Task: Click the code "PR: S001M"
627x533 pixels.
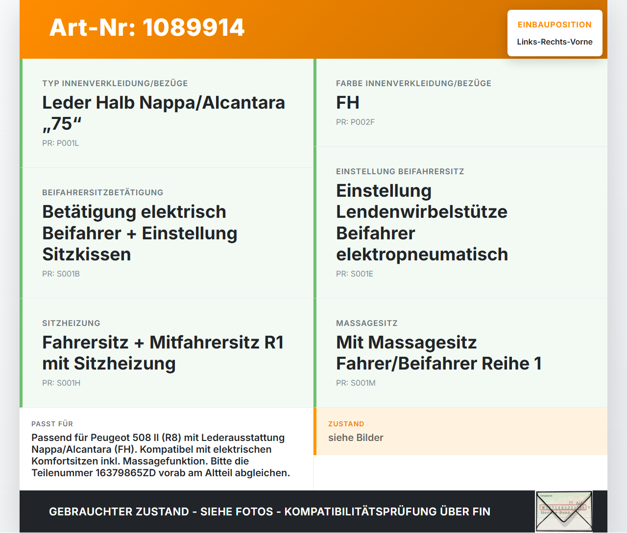Action: 356,383
